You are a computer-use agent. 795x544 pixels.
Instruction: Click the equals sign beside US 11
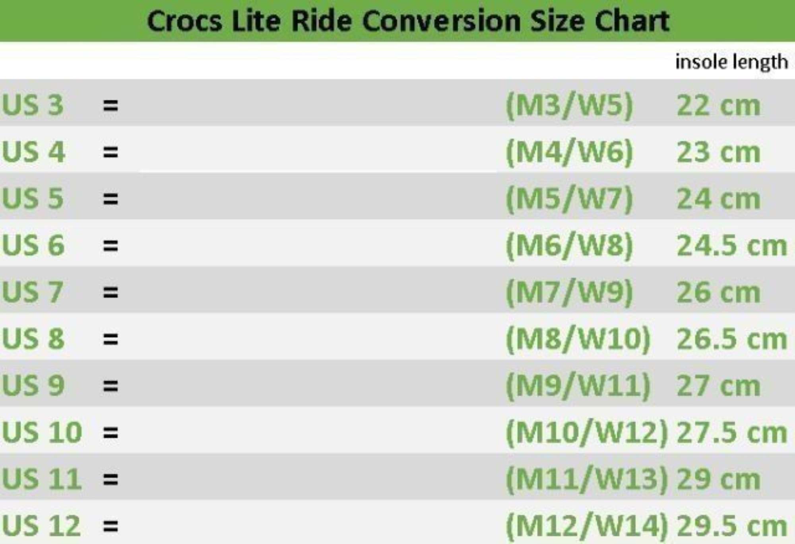pyautogui.click(x=111, y=479)
